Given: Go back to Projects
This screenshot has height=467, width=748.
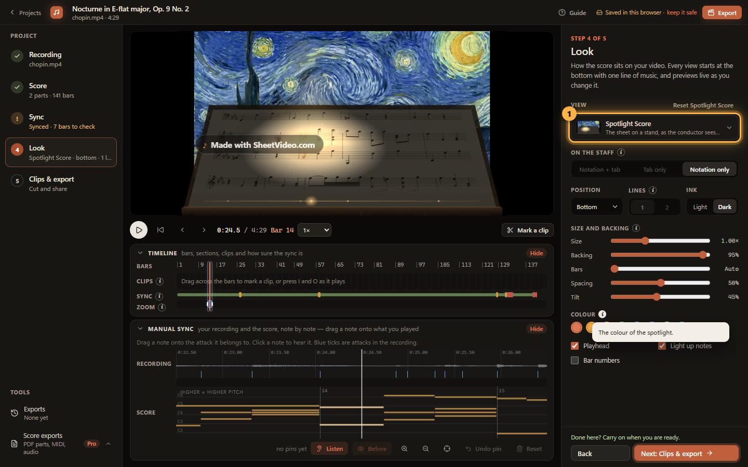Looking at the screenshot, I should [25, 12].
